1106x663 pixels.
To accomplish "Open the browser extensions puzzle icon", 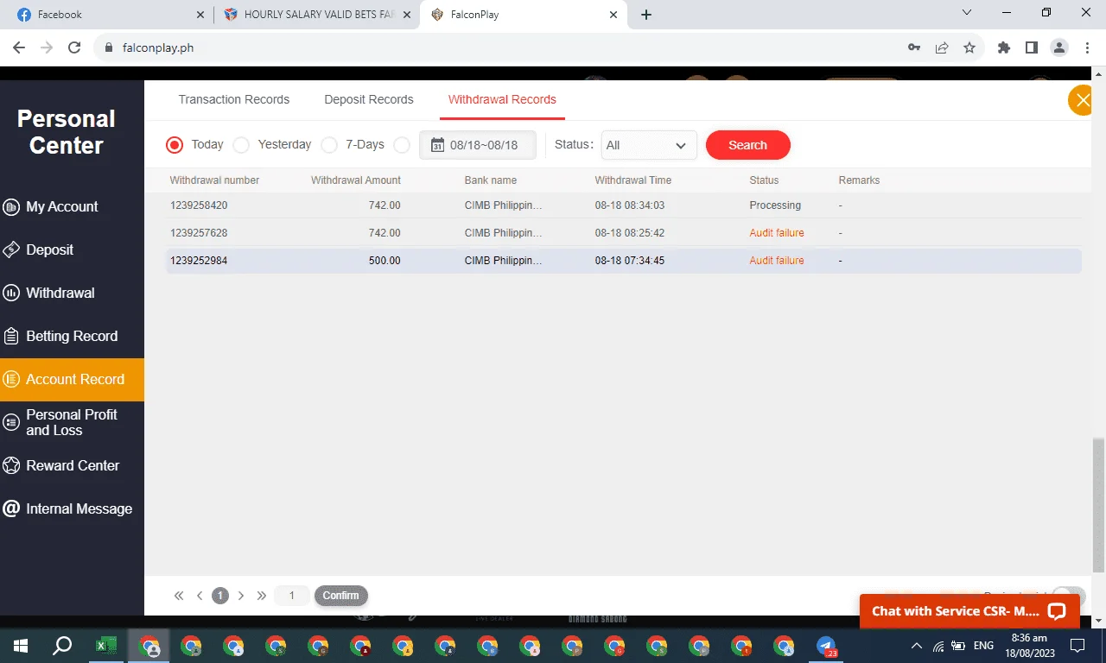I will (1003, 47).
